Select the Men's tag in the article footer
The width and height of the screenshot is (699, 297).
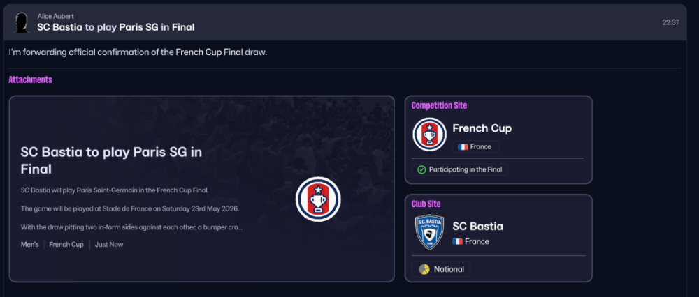[x=30, y=245]
